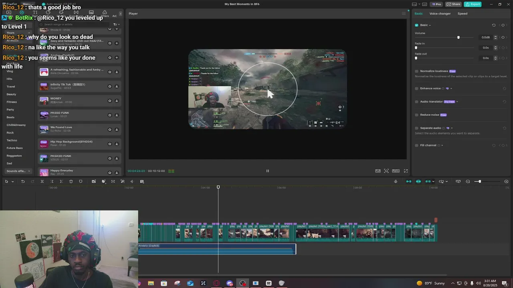Click the Share button
513x288 pixels.
click(453, 4)
